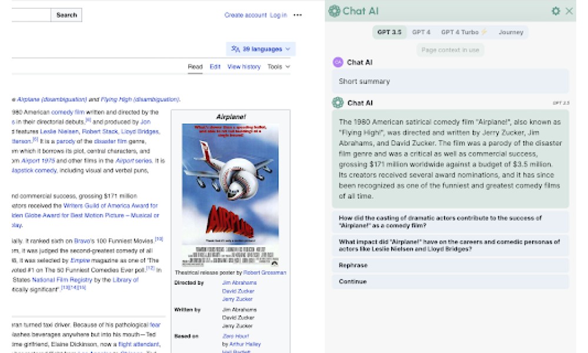The width and height of the screenshot is (588, 353).
Task: Open the Arthur Hailey link
Action: tap(245, 344)
